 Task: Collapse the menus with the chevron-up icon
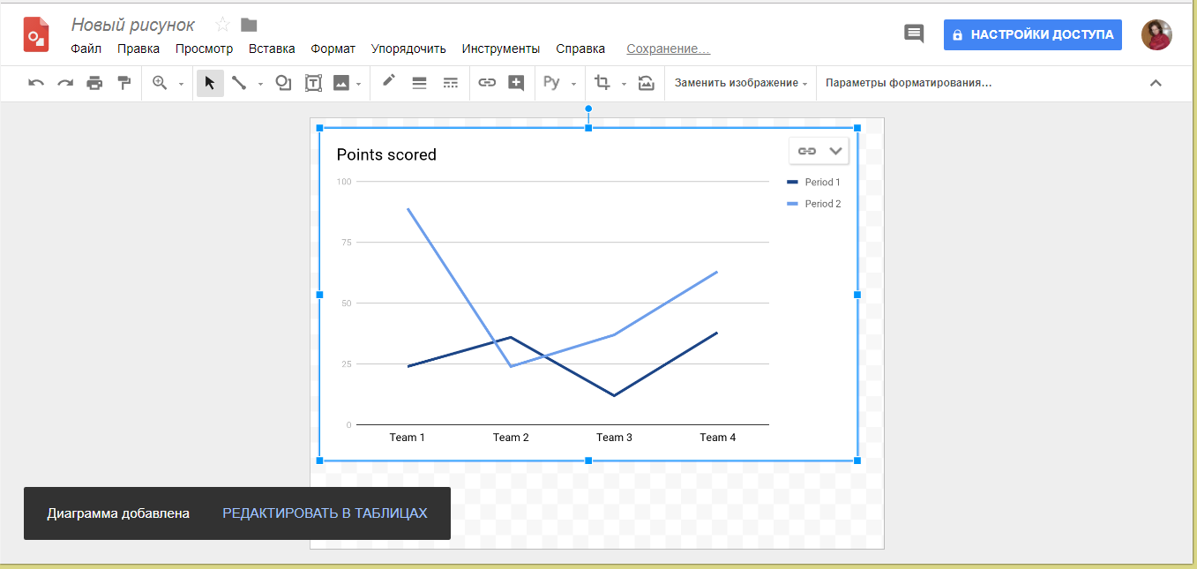click(x=1156, y=83)
